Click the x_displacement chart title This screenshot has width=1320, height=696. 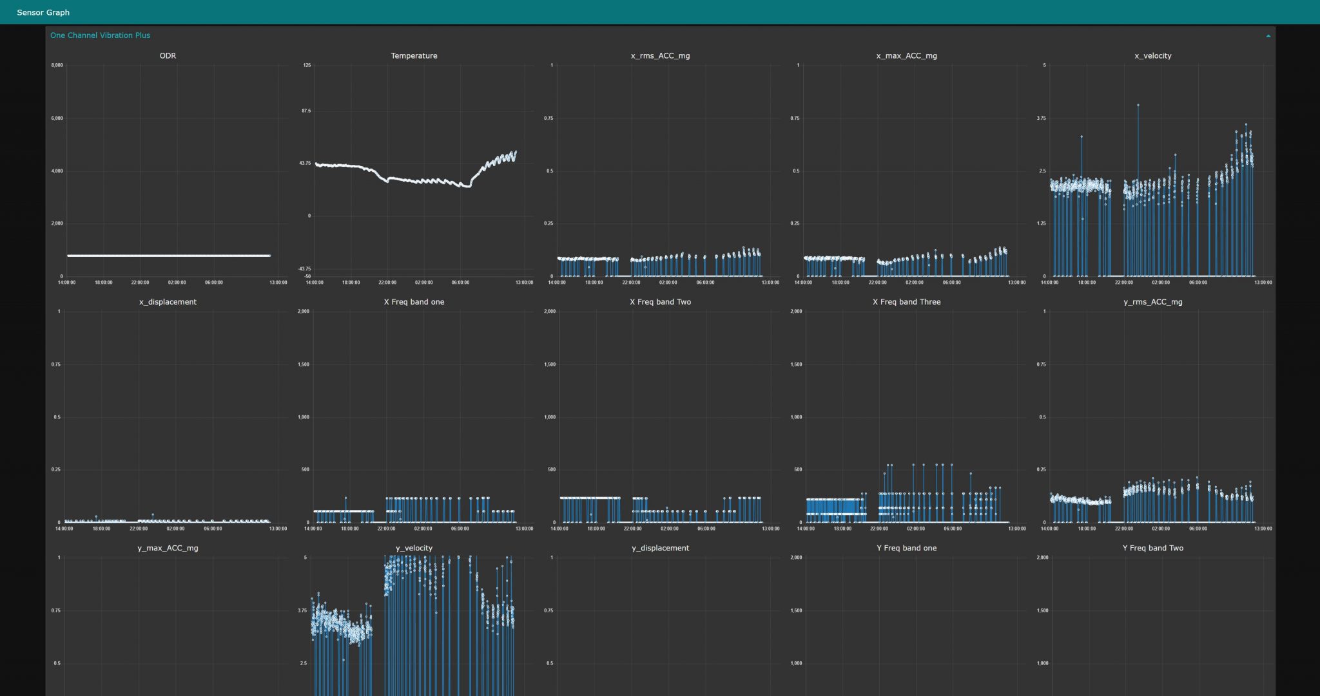(168, 302)
